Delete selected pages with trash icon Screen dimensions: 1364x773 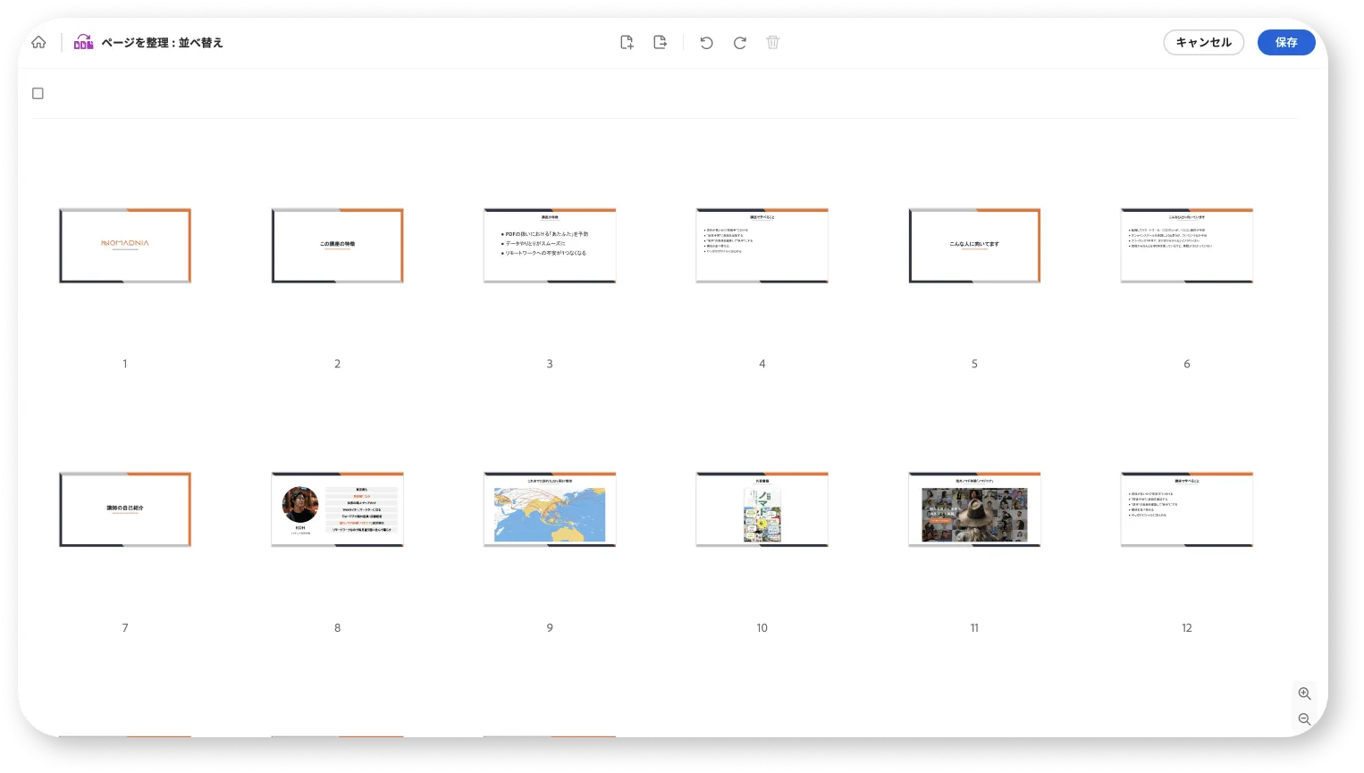point(773,42)
